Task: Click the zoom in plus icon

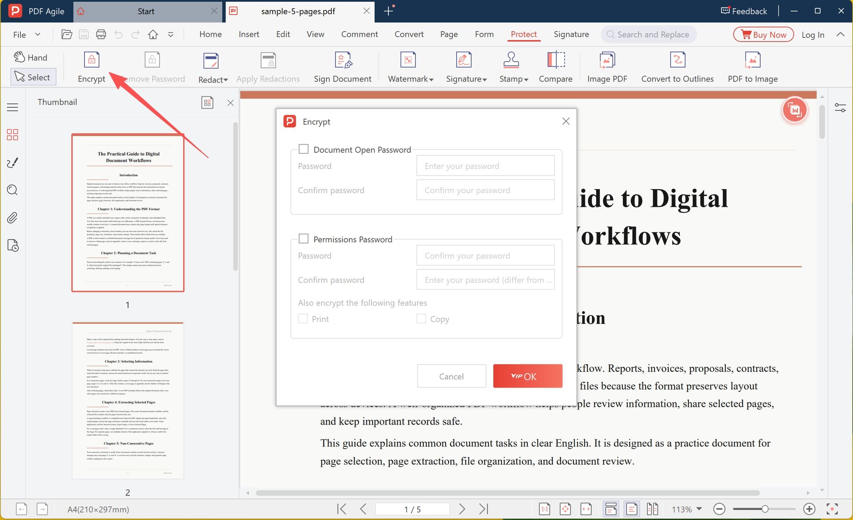Action: coord(809,509)
